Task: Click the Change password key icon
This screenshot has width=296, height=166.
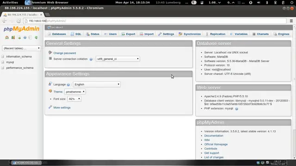Action: pos(50,53)
